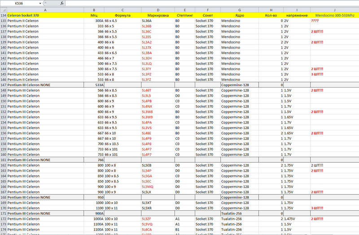Click the 'напряжение' header cell

(x=297, y=15)
